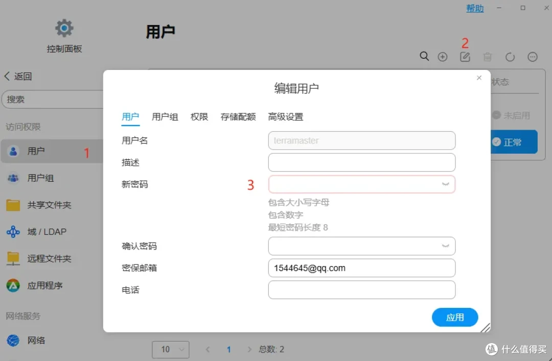This screenshot has width=552, height=361.
Task: Toggle password visibility in 确认密码 field
Action: [446, 246]
